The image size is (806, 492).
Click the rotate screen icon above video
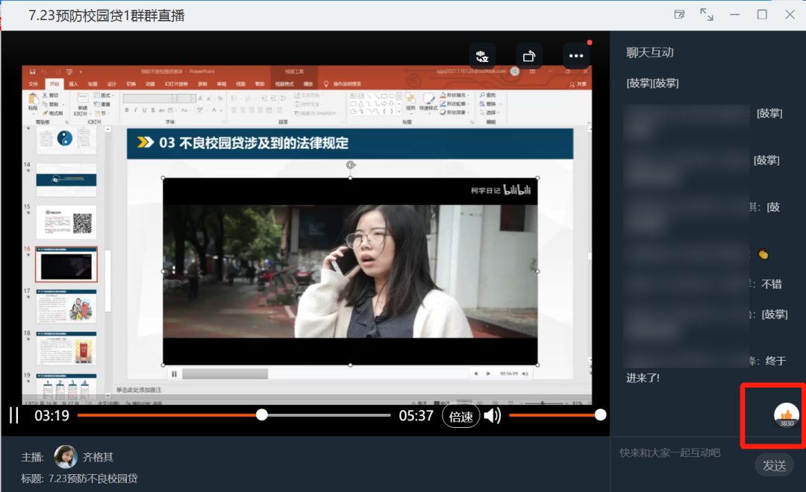528,56
